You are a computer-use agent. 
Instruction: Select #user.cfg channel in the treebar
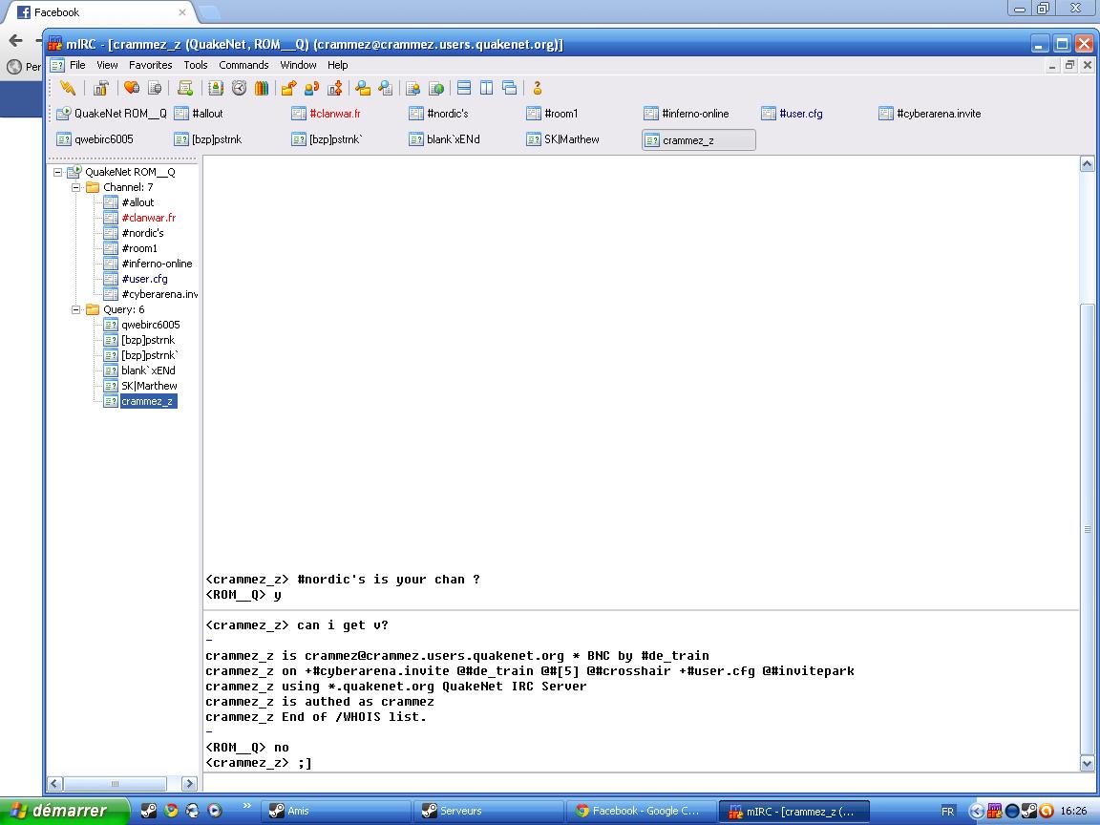[x=144, y=279]
